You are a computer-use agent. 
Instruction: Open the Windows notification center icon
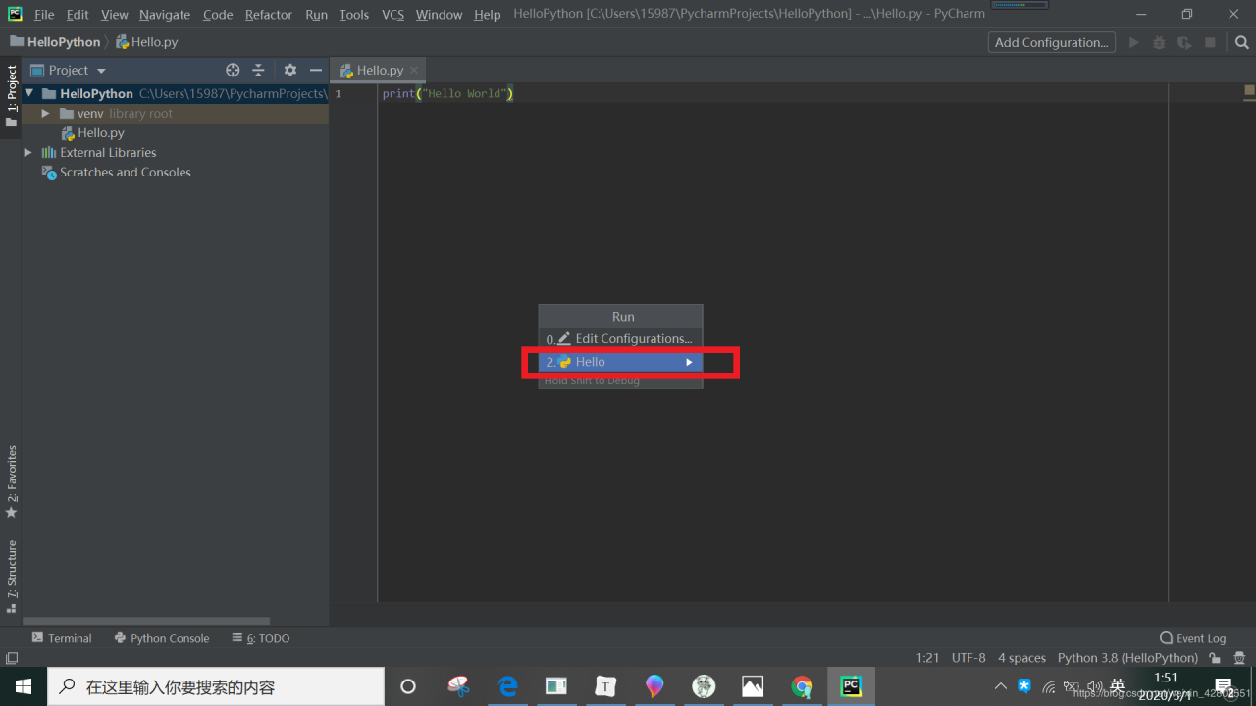click(x=1224, y=686)
